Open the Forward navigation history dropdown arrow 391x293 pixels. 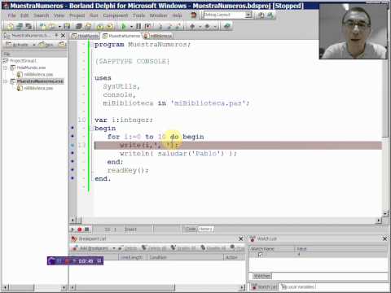[x=214, y=27]
